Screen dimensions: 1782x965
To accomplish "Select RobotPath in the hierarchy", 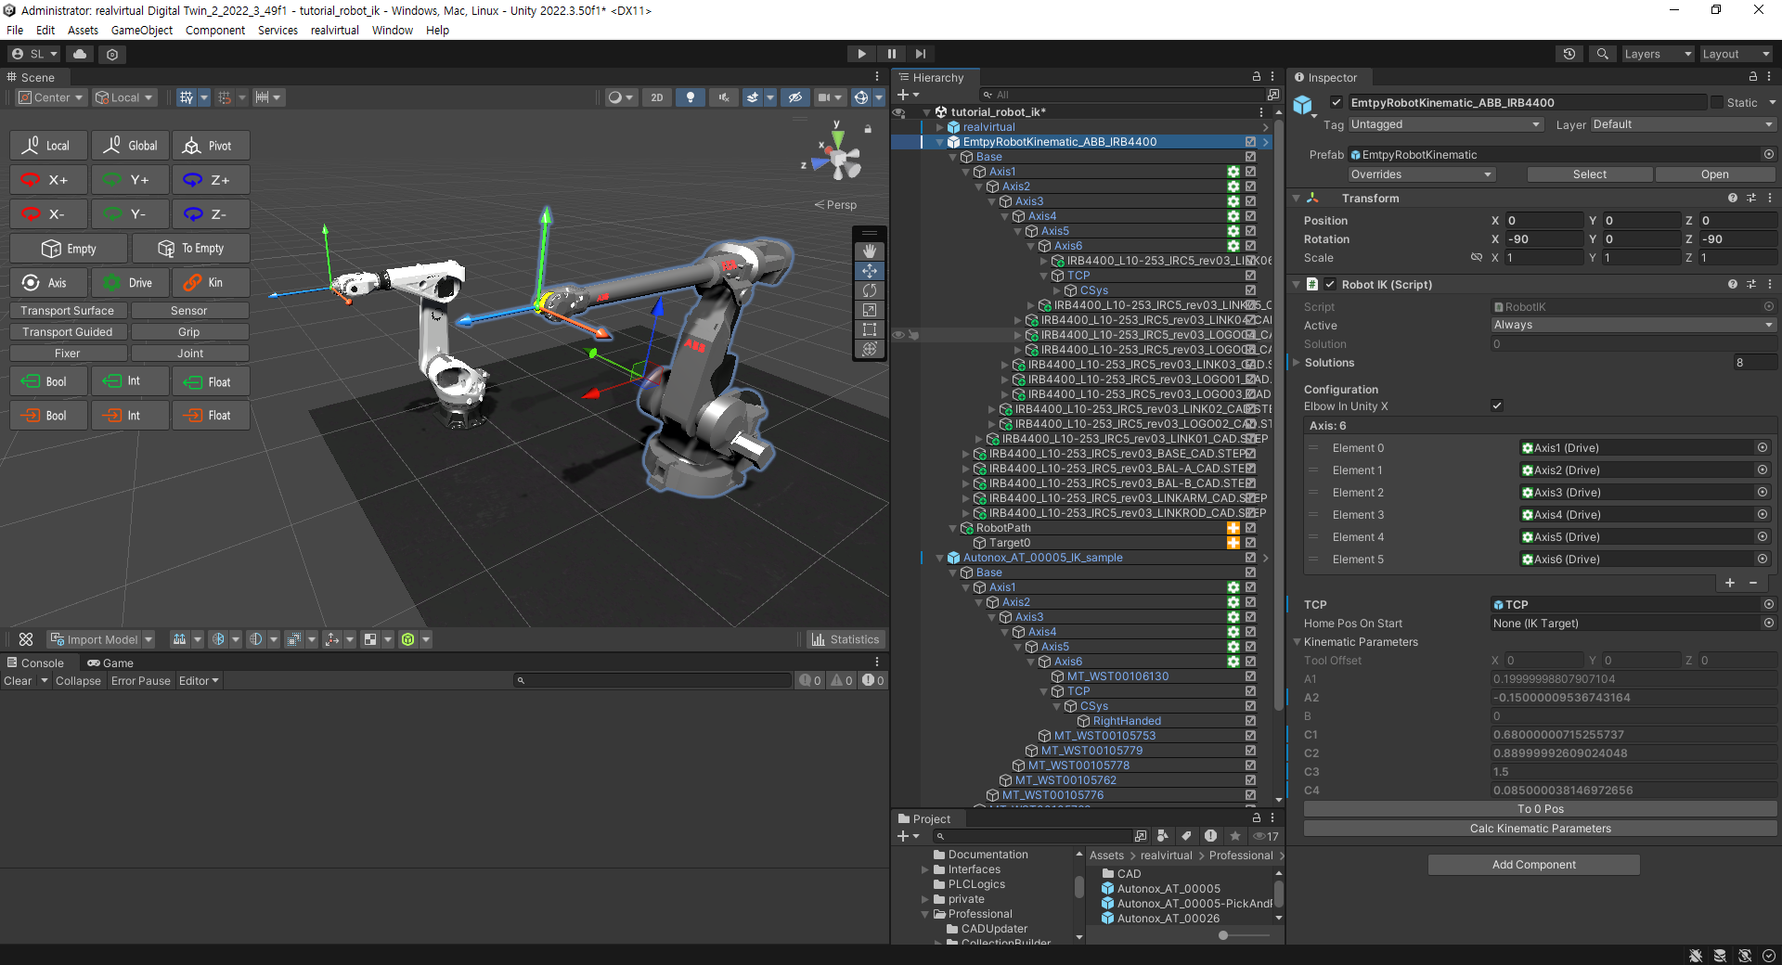I will (x=1003, y=528).
